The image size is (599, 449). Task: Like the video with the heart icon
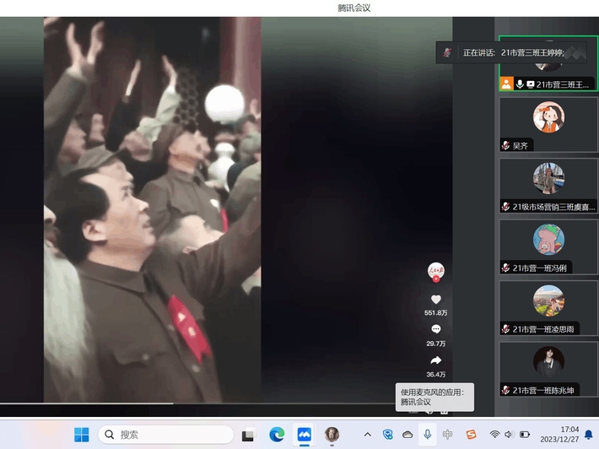pos(435,300)
